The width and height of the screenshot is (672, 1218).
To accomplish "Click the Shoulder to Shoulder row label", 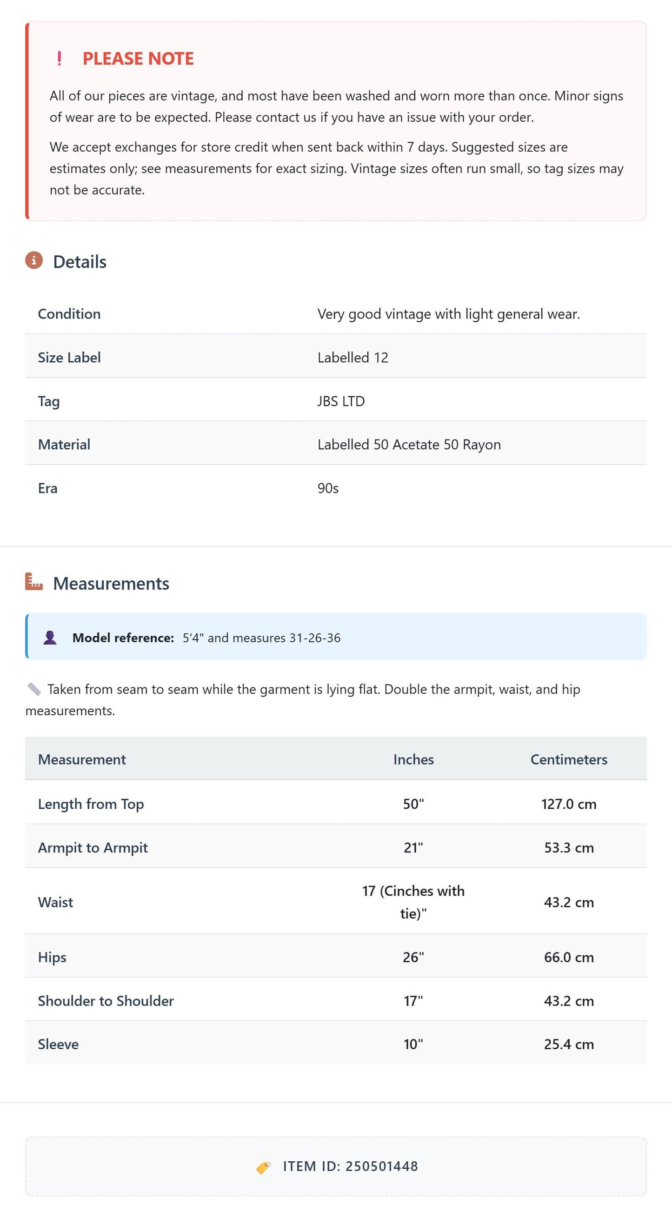I will [106, 1000].
